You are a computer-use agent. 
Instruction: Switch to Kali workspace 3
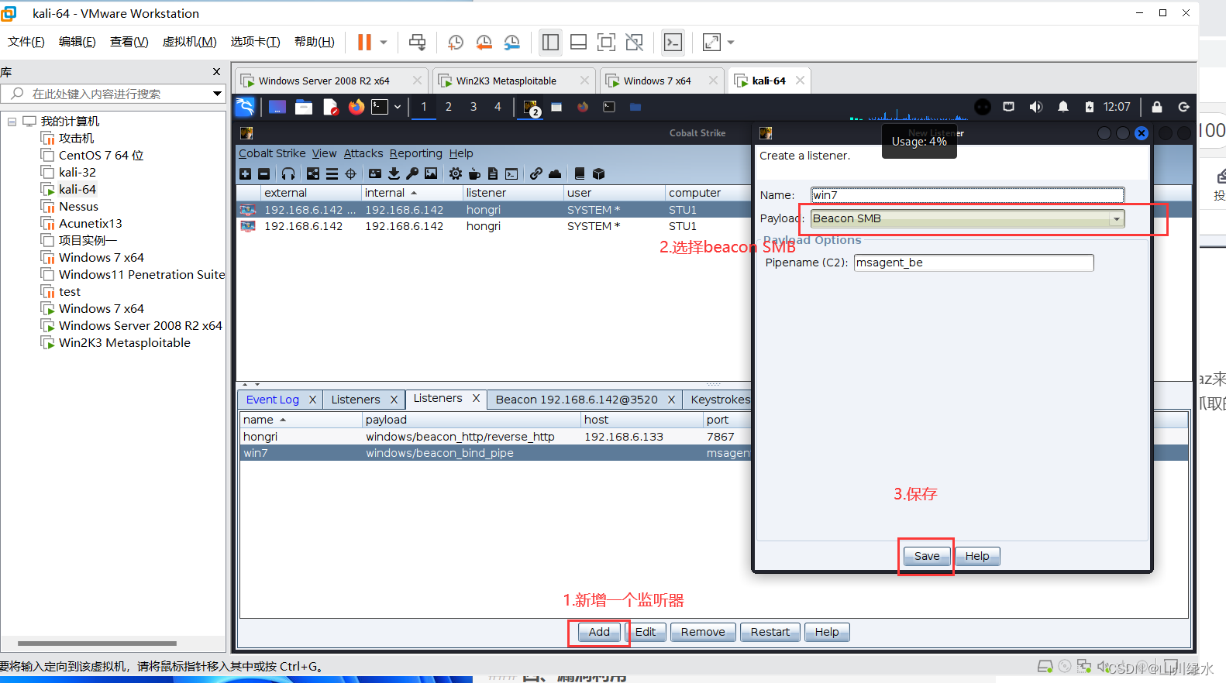tap(474, 107)
